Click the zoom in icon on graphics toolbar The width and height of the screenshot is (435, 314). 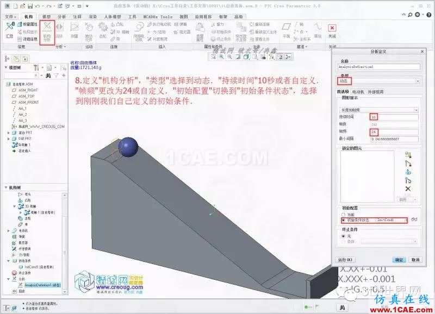click(221, 57)
